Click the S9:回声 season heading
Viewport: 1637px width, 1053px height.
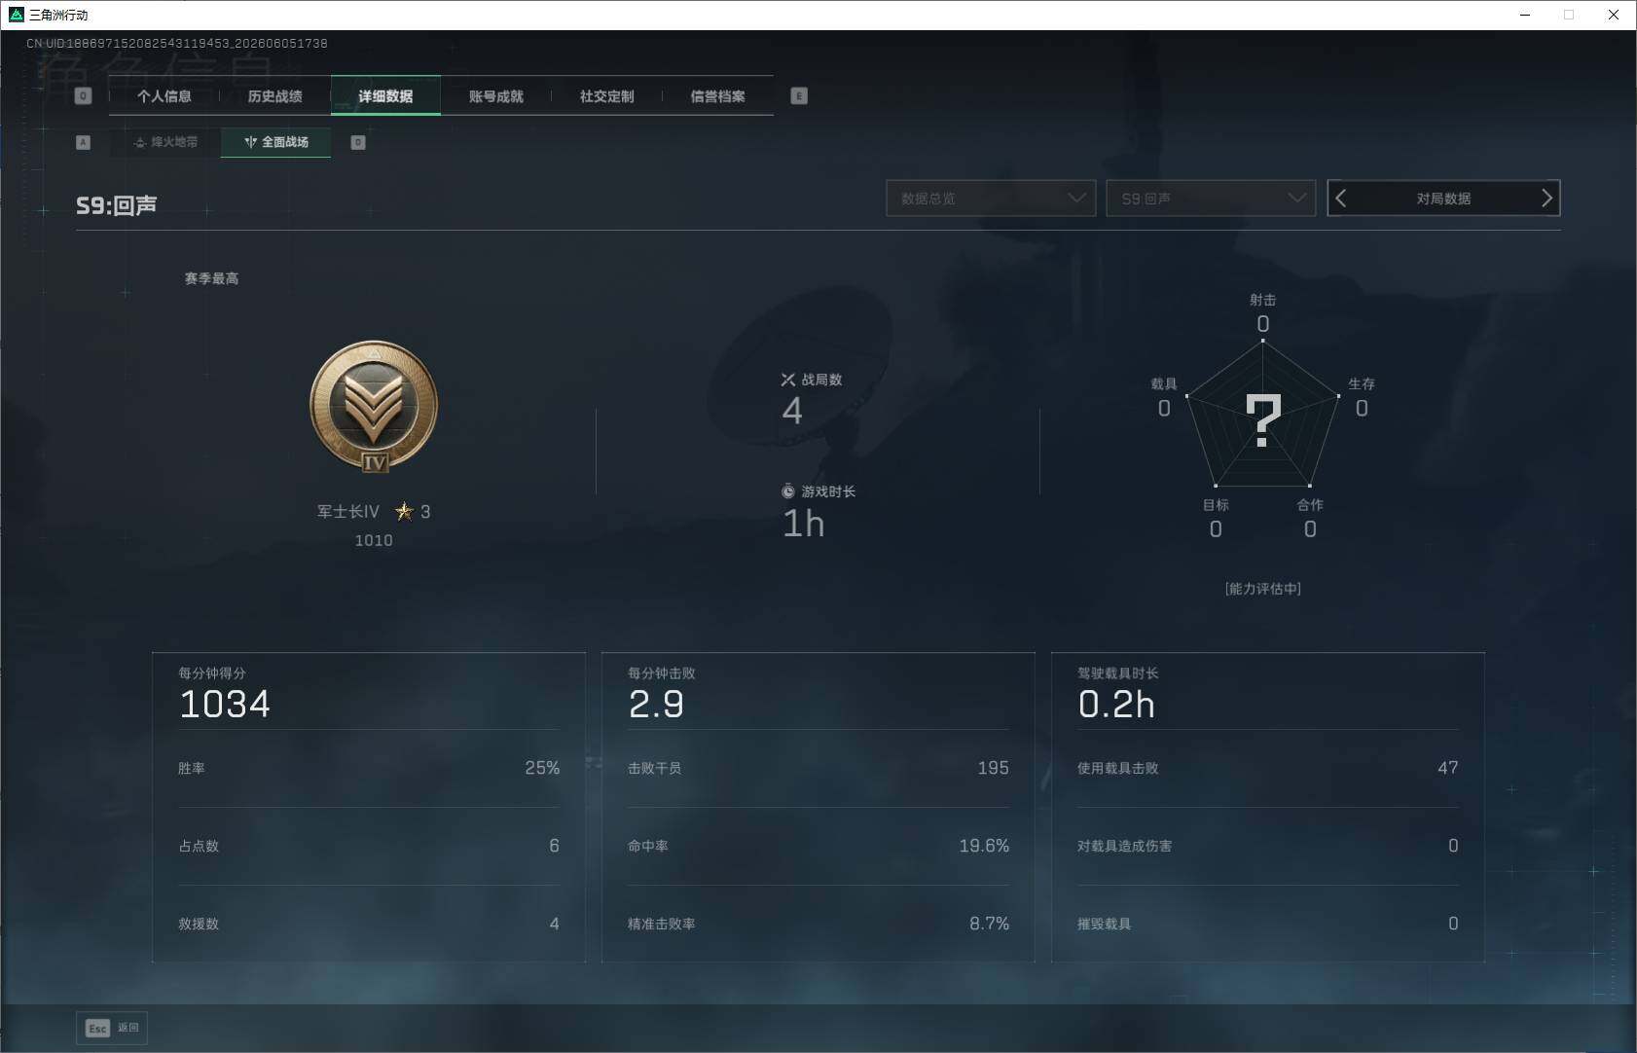[x=117, y=205]
